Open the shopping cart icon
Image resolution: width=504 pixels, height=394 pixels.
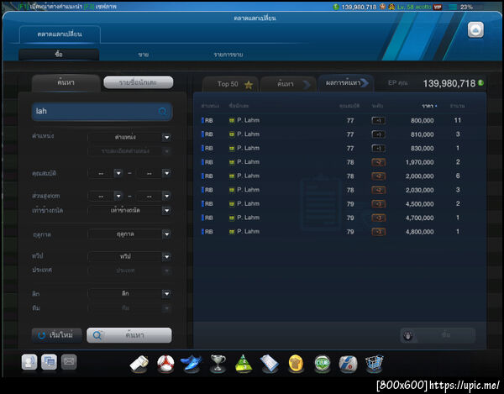click(374, 364)
